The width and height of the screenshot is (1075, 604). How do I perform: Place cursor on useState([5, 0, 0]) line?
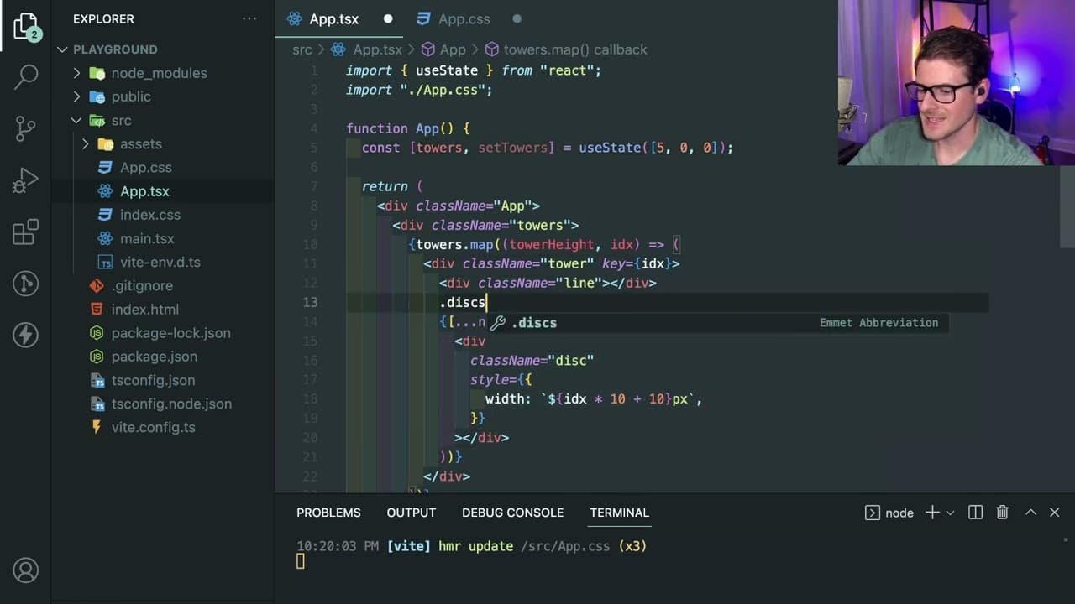click(x=548, y=148)
